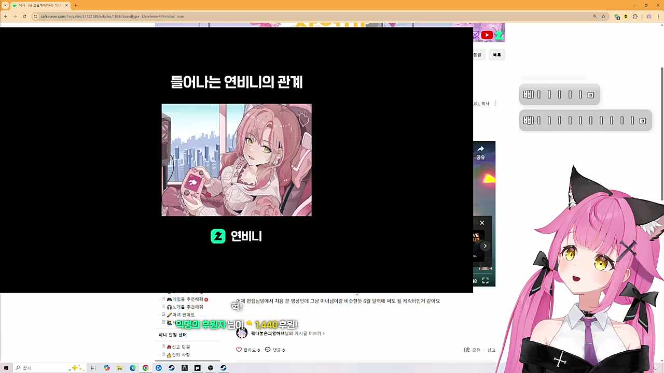Click the next arrow on the video overlay
Viewport: 664px width, 373px height.
485,246
